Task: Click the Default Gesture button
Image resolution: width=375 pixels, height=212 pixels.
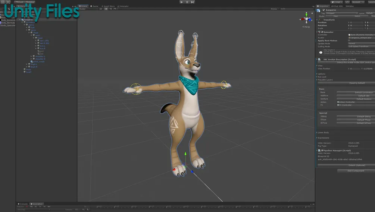Action: pyautogui.click(x=356, y=99)
